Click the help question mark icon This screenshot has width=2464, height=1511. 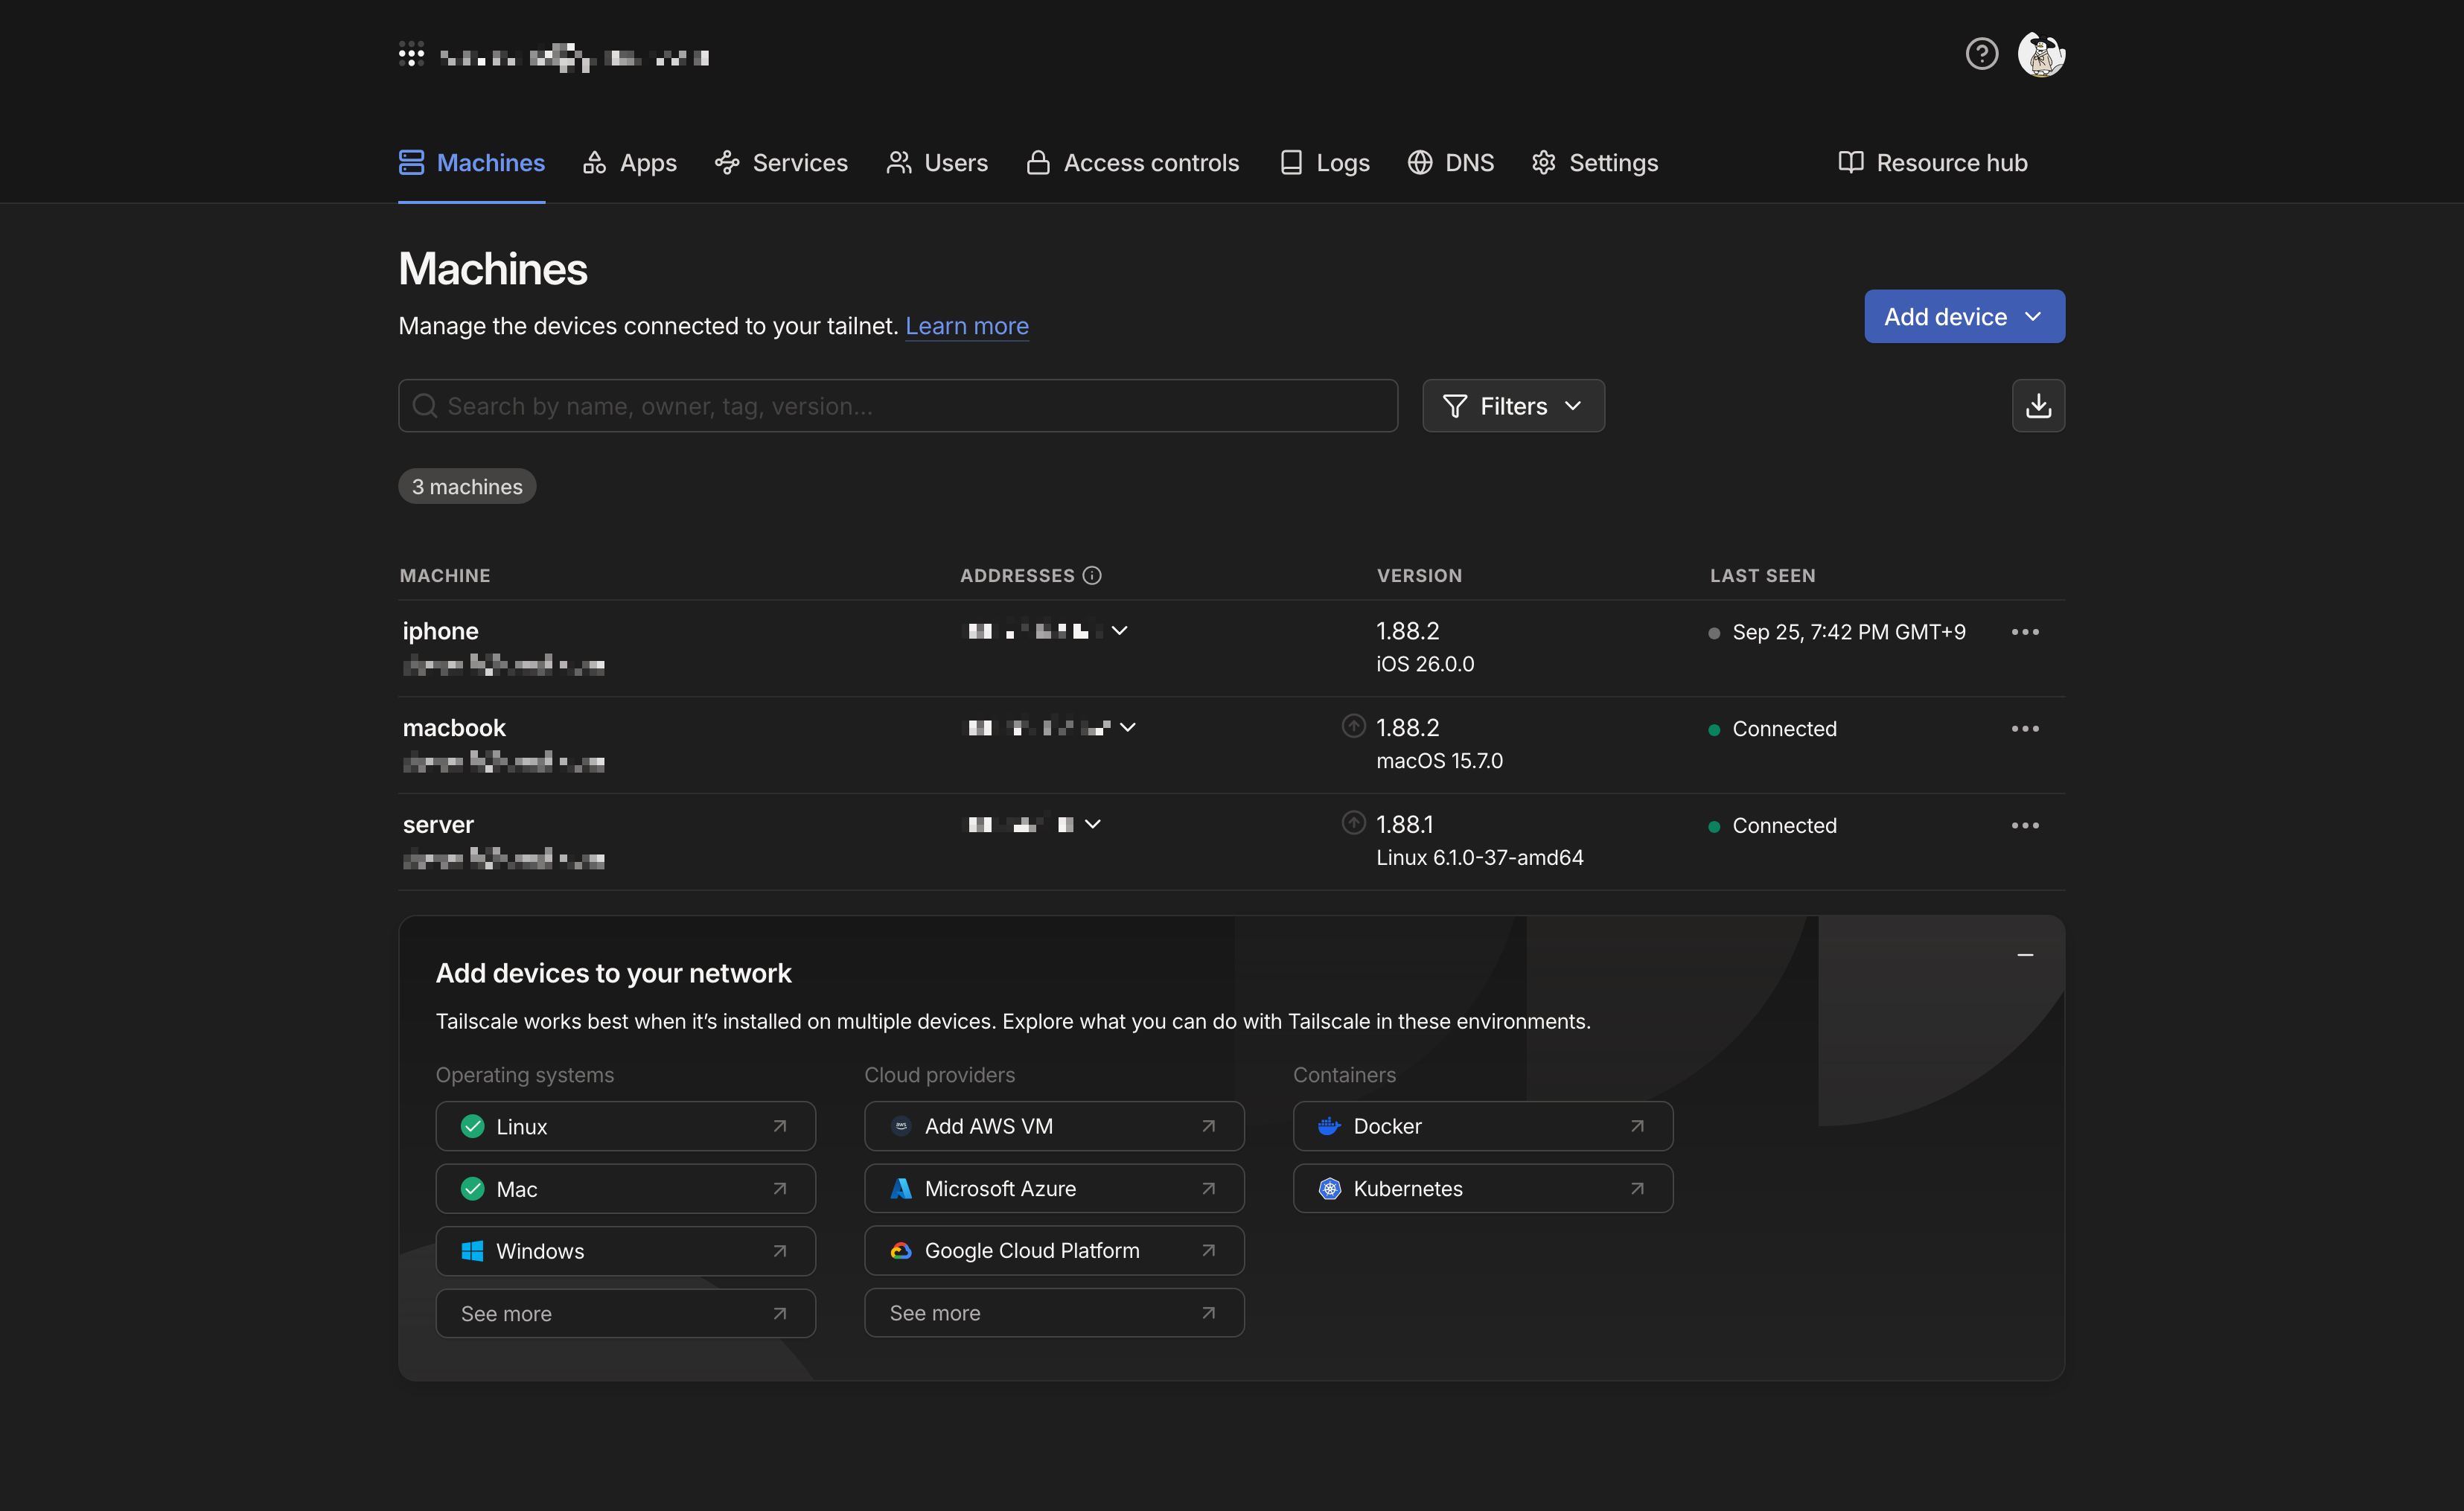[x=1981, y=54]
